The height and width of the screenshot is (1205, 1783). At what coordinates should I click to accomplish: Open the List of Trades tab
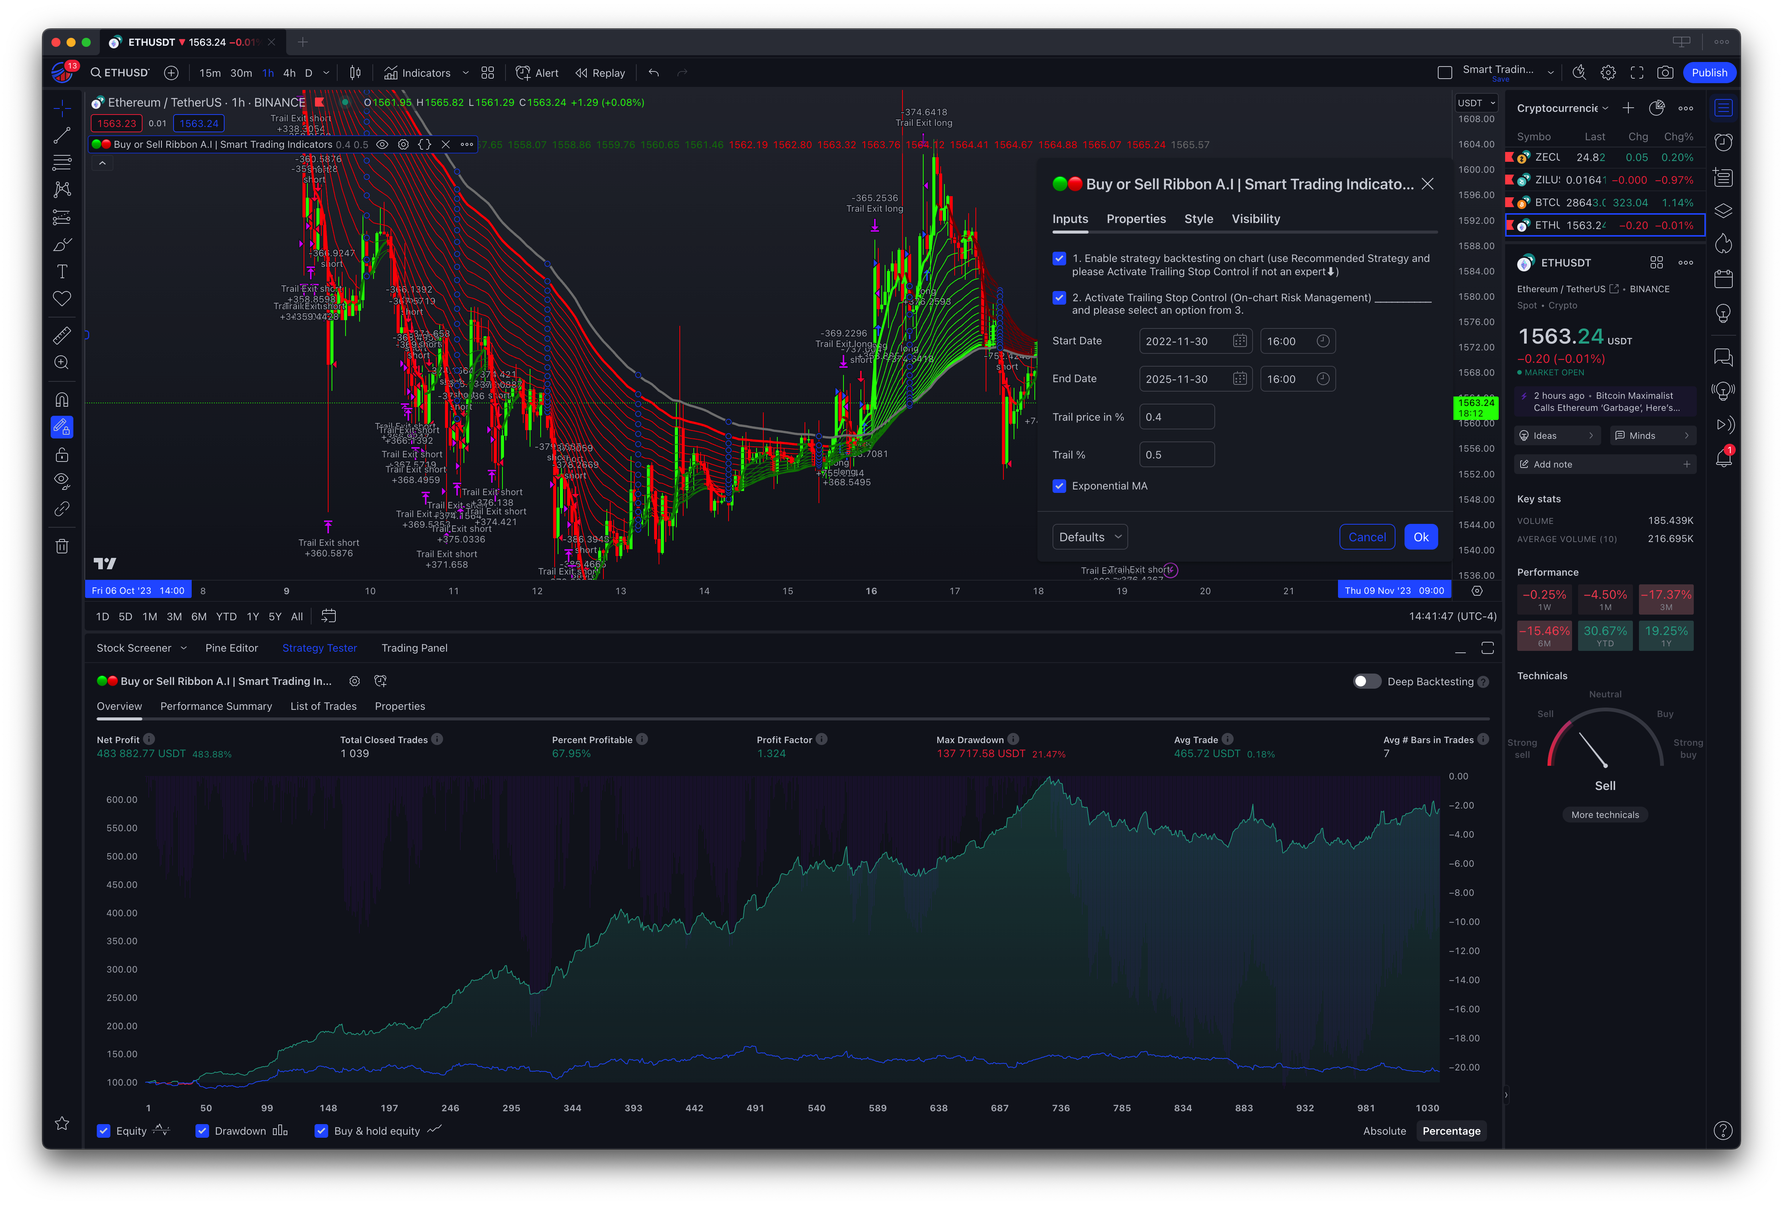pos(323,706)
